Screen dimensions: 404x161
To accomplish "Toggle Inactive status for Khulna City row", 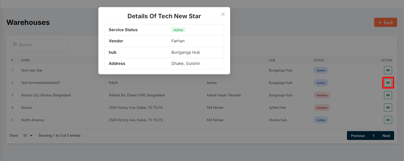I will point(322,95).
